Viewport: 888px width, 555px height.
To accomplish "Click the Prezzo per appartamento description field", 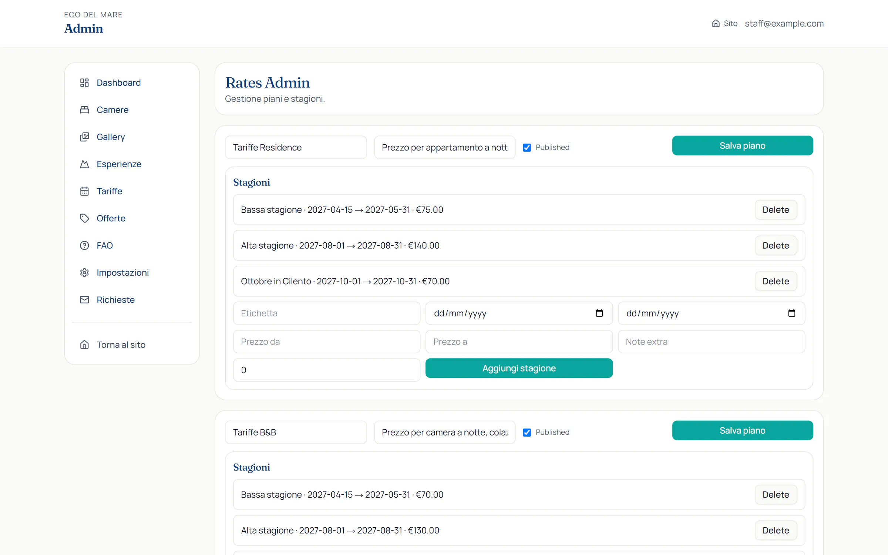I will [444, 147].
